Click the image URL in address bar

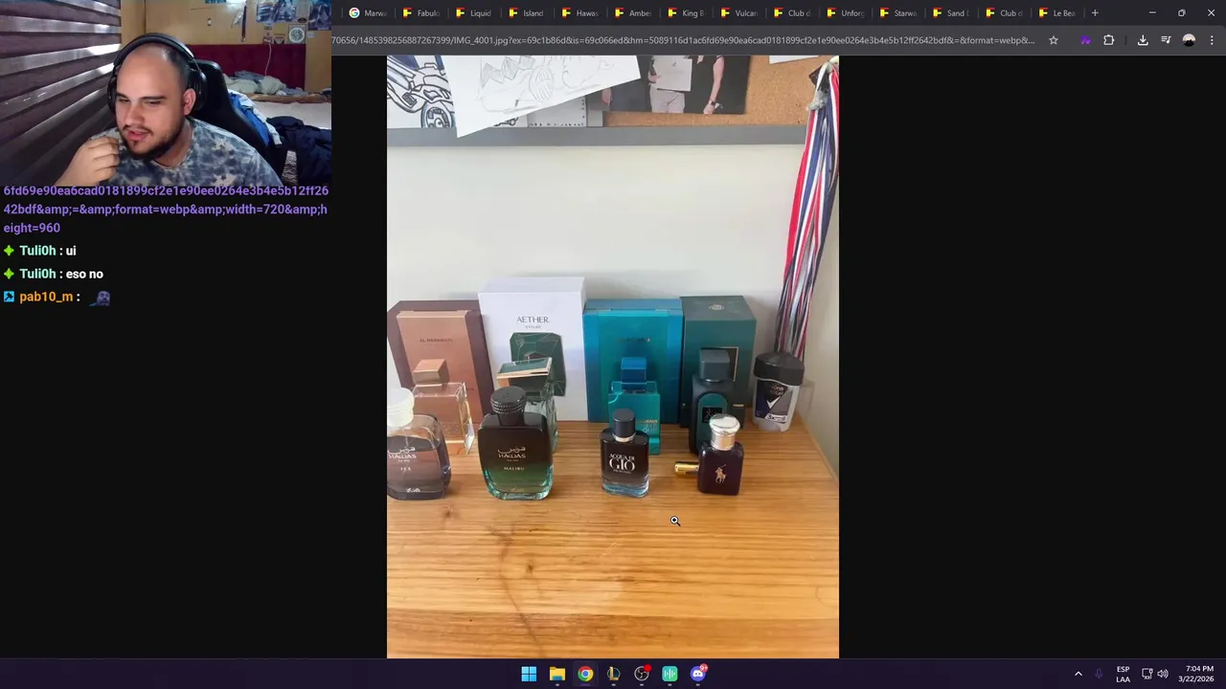coord(683,40)
